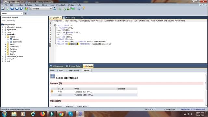This screenshot has height=117, width=208.
Task: Click the last toolbar icon with yellow corner
Action: tap(83, 9)
